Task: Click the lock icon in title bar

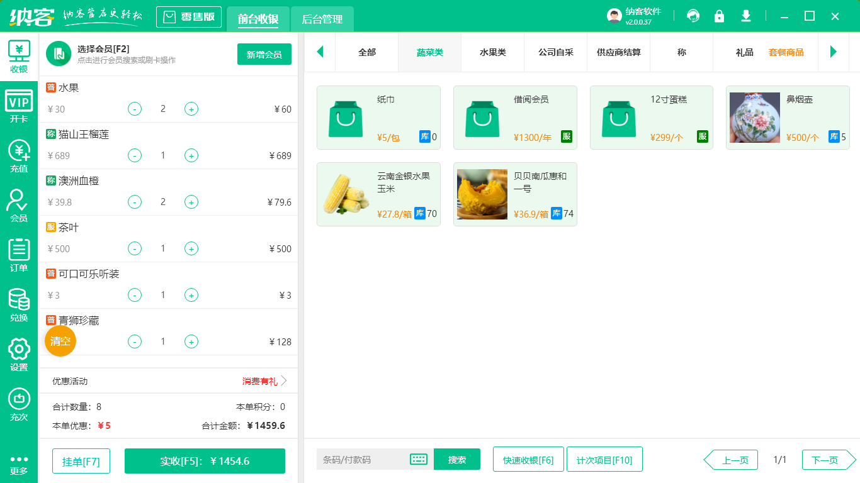Action: click(719, 16)
